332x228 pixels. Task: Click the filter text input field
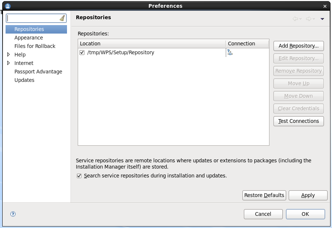tap(33, 18)
